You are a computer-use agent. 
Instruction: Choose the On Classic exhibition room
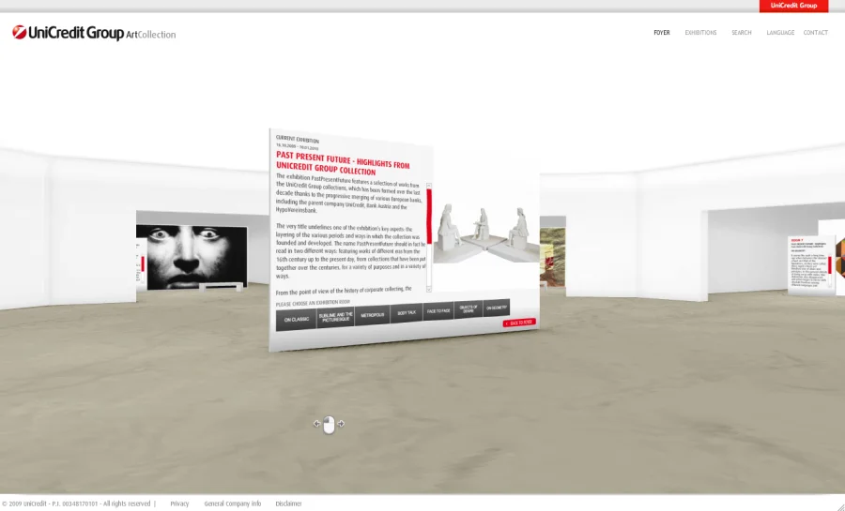click(x=297, y=319)
